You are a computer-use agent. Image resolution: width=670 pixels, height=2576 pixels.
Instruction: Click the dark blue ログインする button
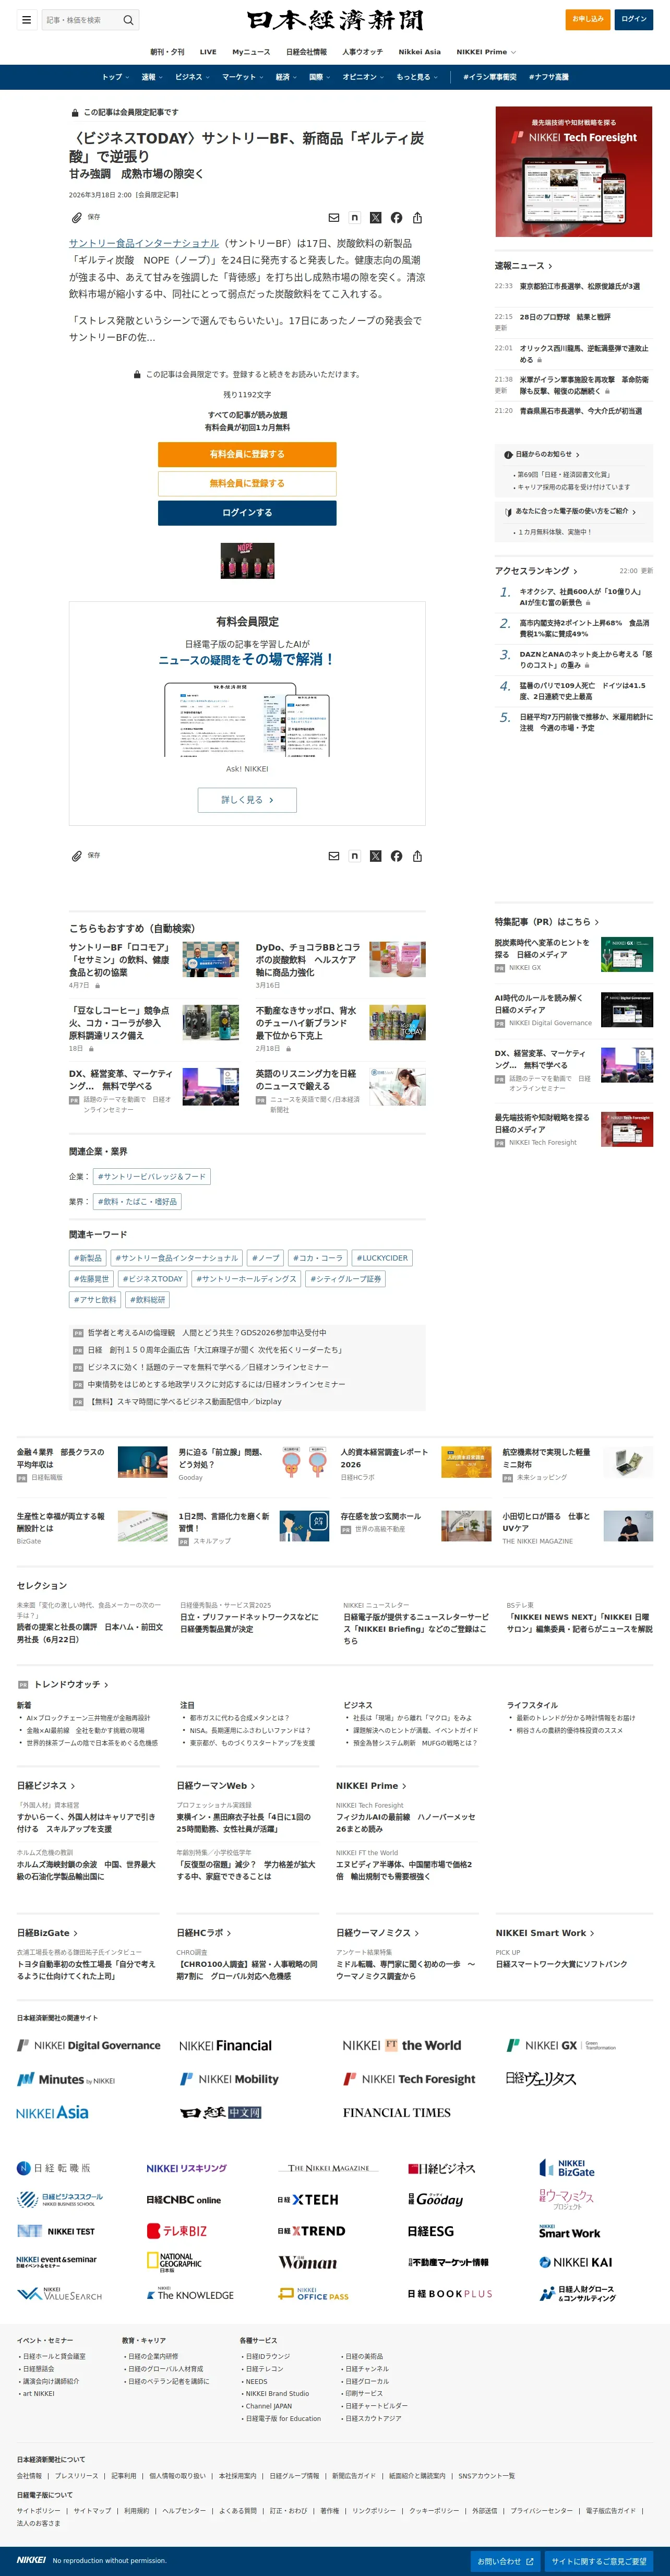pos(247,512)
